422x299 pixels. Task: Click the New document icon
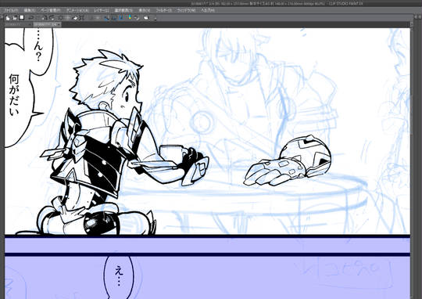pos(8,18)
